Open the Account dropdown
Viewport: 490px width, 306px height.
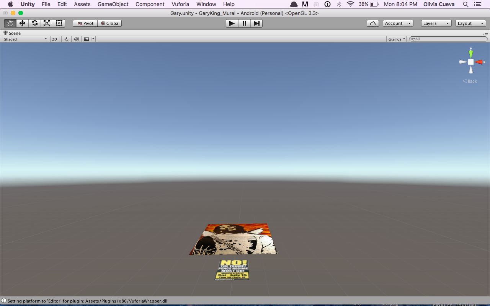coord(398,23)
